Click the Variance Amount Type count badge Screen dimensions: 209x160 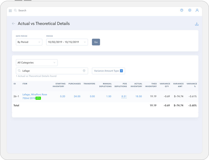(x=121, y=71)
